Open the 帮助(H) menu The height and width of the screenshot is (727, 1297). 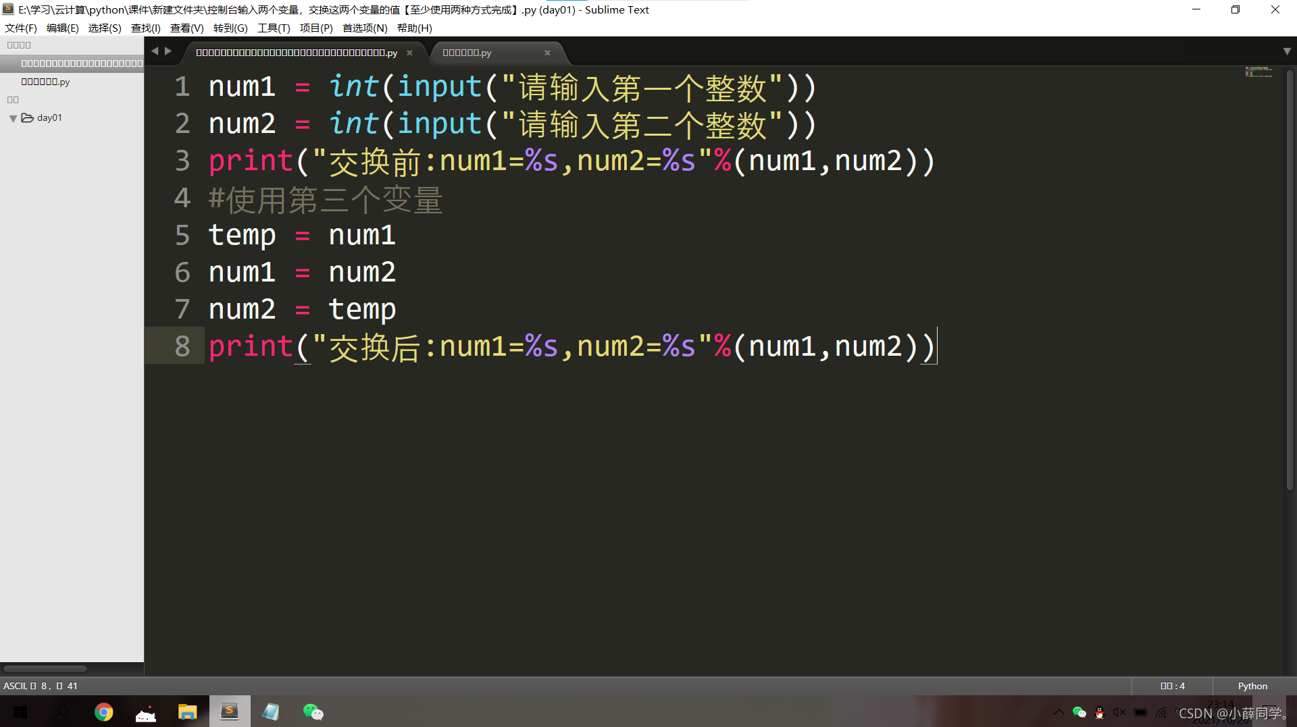(414, 28)
